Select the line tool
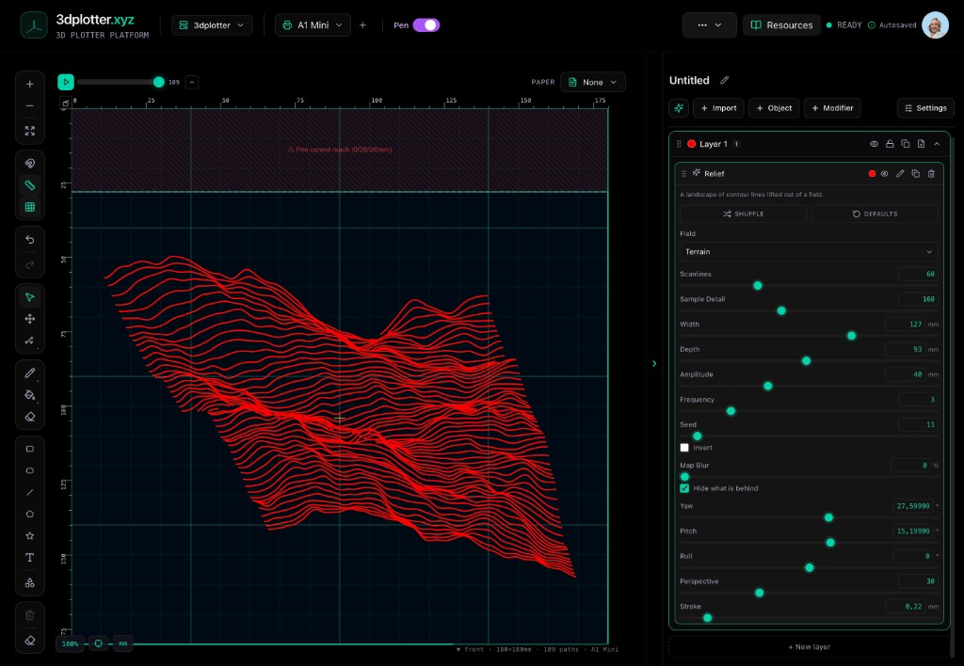This screenshot has width=964, height=666. click(x=29, y=492)
